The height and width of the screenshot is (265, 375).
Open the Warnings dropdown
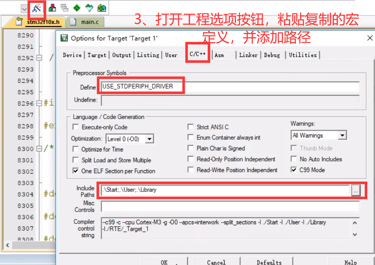[x=318, y=135]
